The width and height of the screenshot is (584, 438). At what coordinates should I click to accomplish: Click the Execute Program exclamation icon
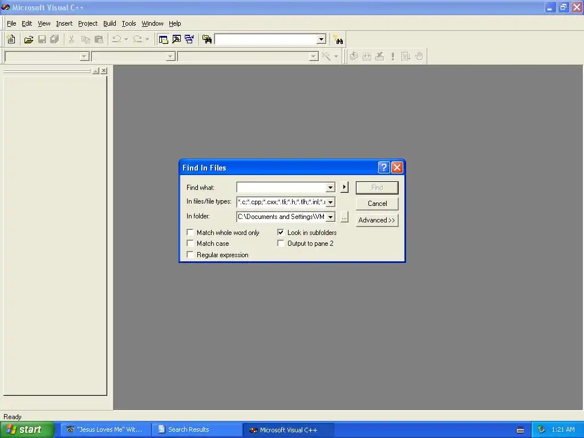[392, 56]
